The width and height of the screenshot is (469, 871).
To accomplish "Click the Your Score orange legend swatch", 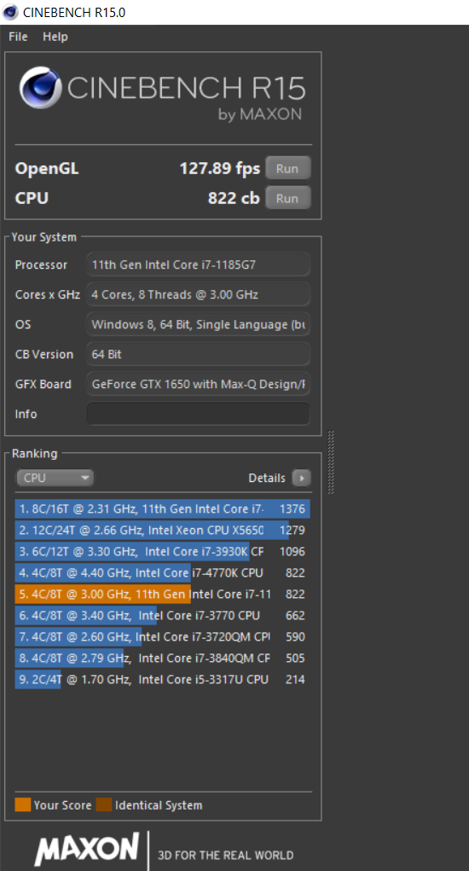I will 23,805.
